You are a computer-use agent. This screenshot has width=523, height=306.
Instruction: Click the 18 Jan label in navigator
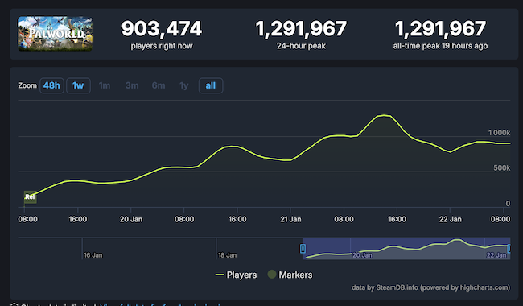pos(227,255)
